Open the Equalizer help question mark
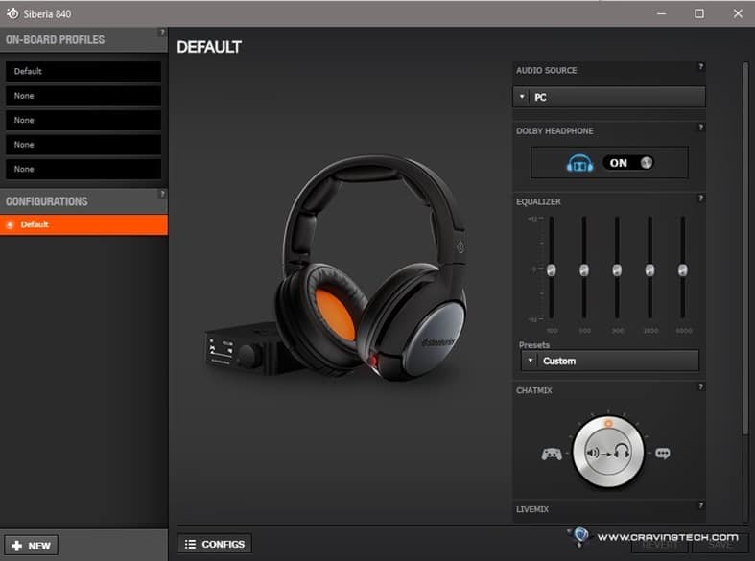Viewport: 755px width, 561px height. pos(700,199)
